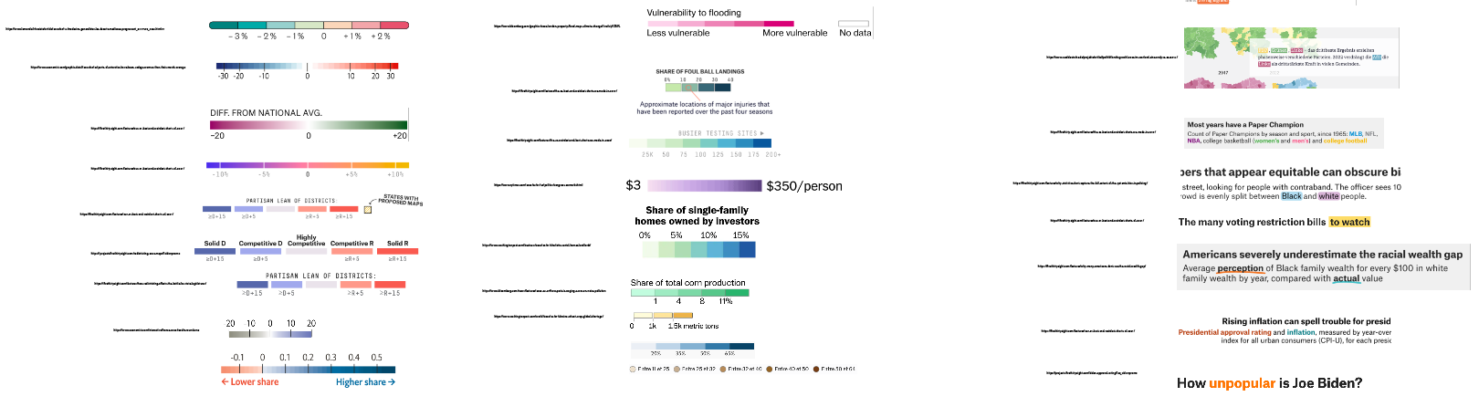Click the States with Proposed Maps square
This screenshot has height=407, width=1479.
(368, 210)
